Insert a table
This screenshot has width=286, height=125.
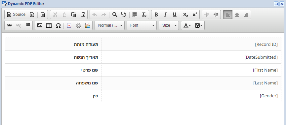(x=49, y=25)
